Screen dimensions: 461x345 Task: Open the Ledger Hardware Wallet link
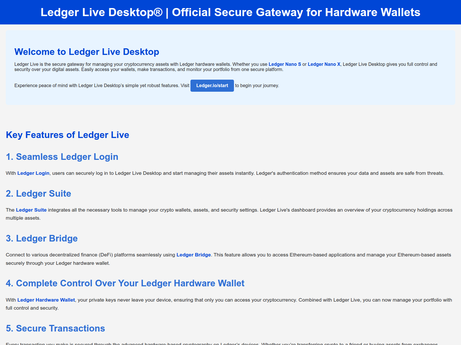tap(46, 300)
